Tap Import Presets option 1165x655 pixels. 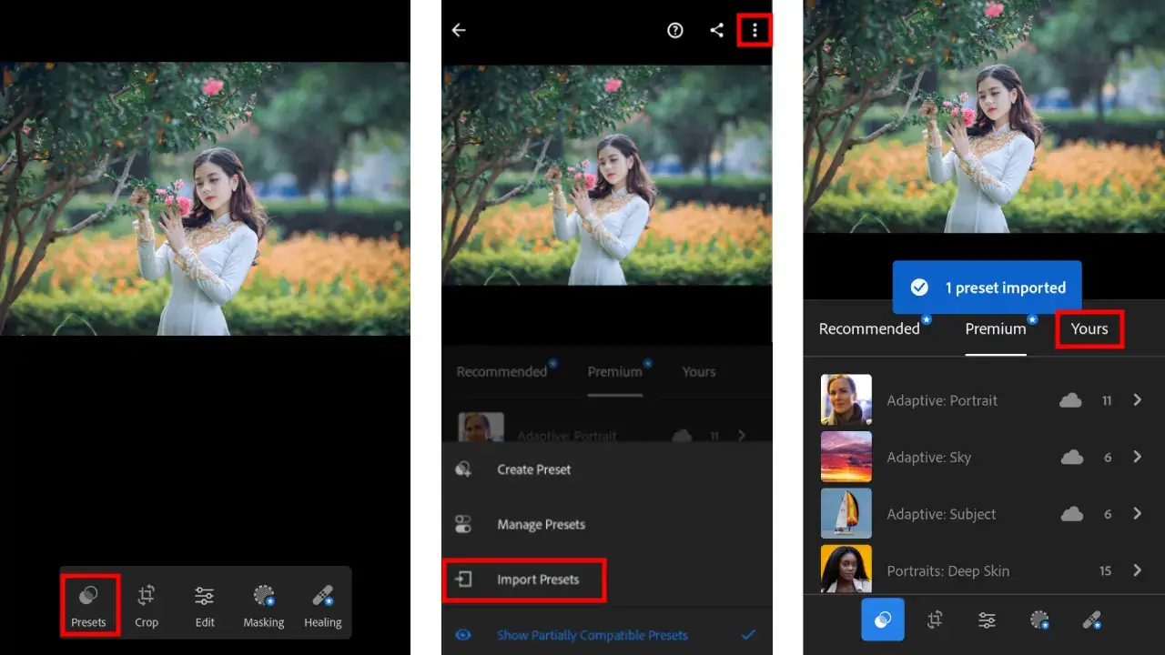point(537,579)
